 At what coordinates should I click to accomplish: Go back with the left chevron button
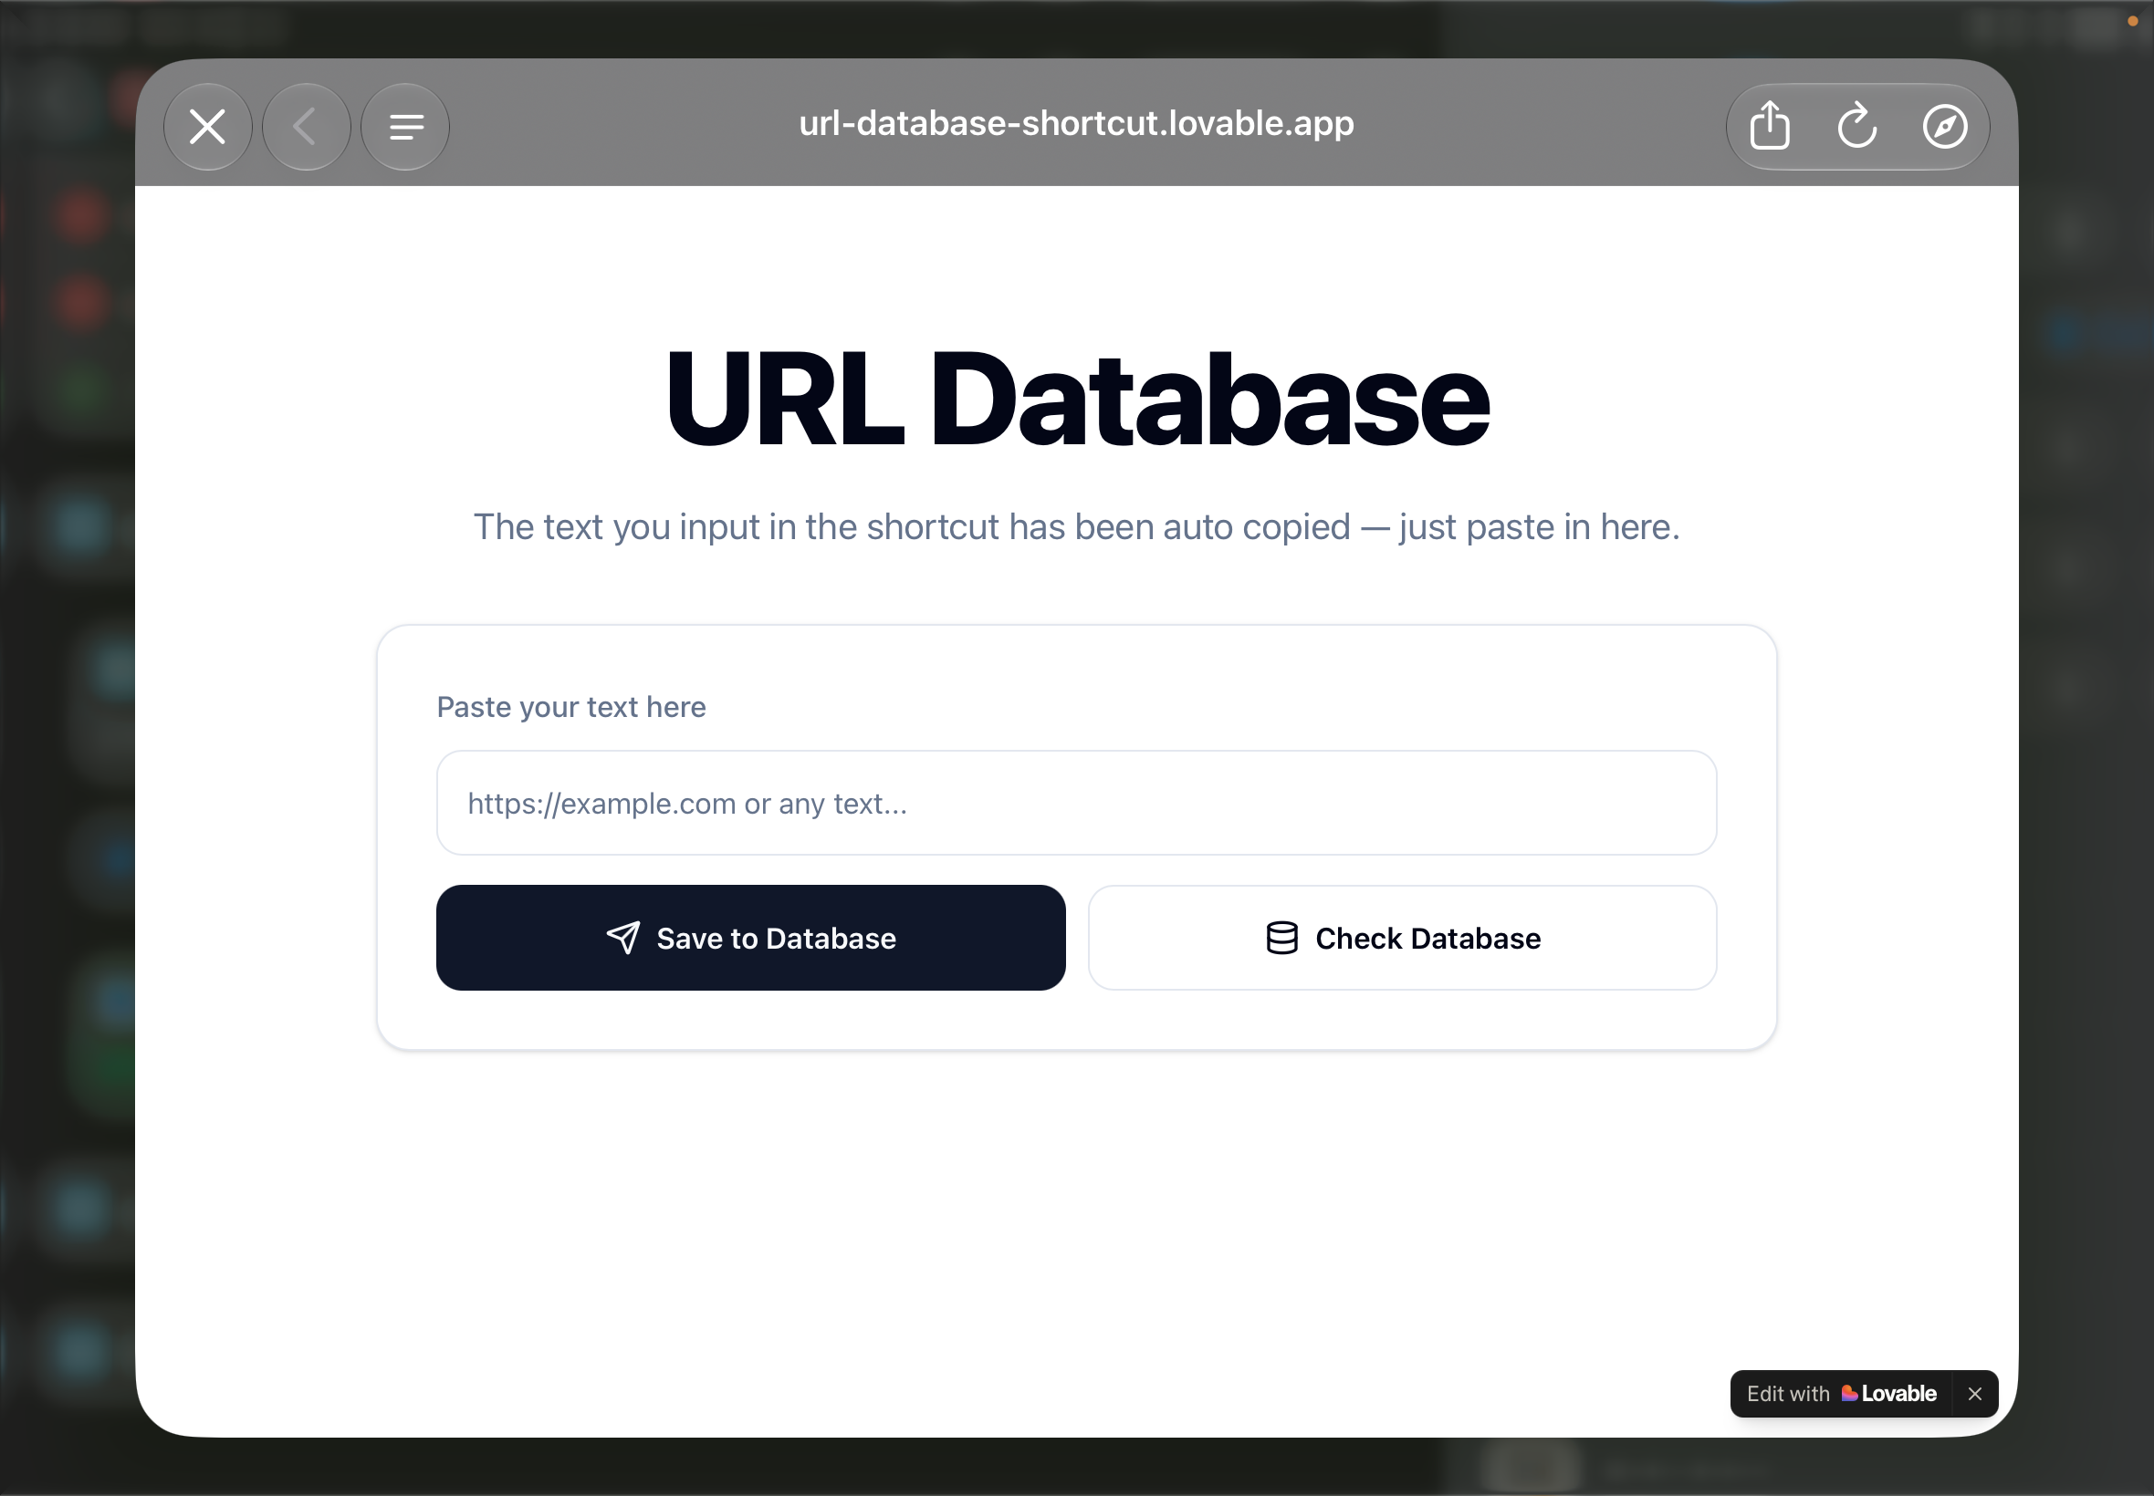(x=306, y=127)
